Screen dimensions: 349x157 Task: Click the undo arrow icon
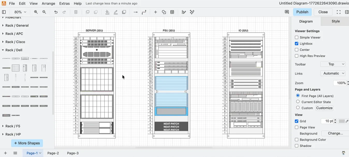tap(56, 12)
